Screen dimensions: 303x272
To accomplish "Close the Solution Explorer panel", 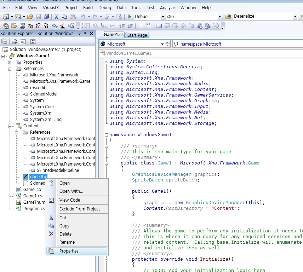I will click(92, 34).
